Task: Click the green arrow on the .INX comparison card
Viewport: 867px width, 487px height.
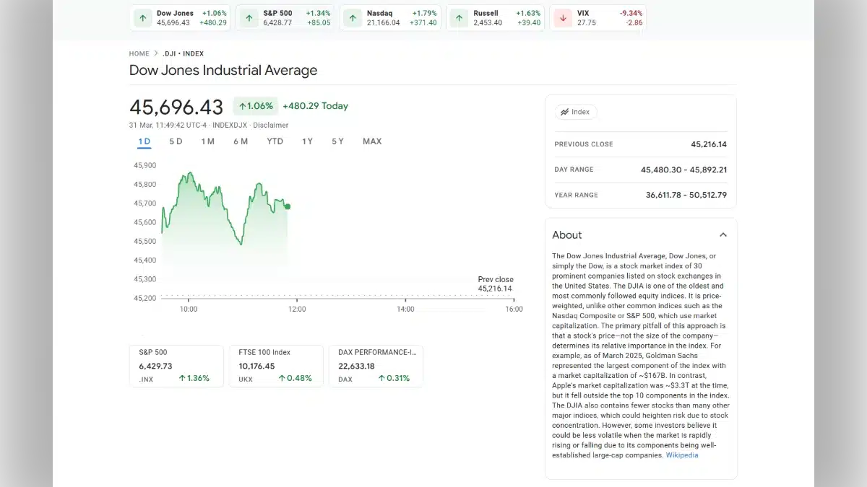Action: [181, 377]
